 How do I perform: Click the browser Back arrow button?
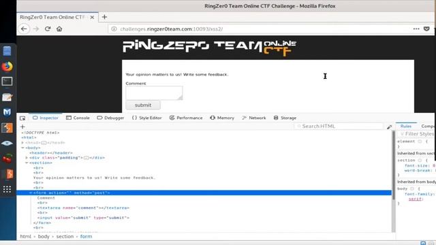point(24,29)
